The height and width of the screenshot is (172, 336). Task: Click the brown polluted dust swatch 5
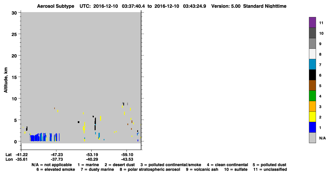[x=312, y=85]
